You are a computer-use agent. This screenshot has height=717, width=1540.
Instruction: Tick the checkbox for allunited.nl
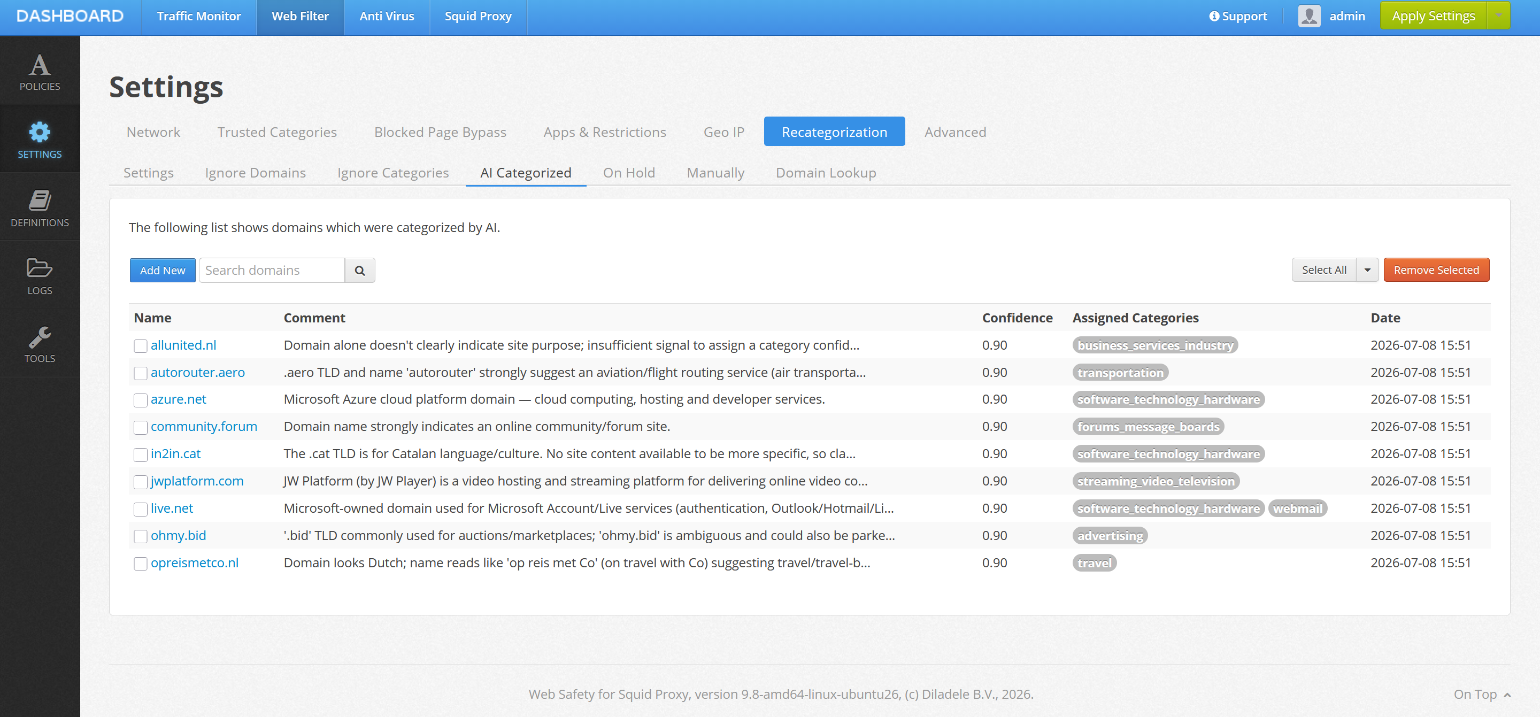(141, 345)
